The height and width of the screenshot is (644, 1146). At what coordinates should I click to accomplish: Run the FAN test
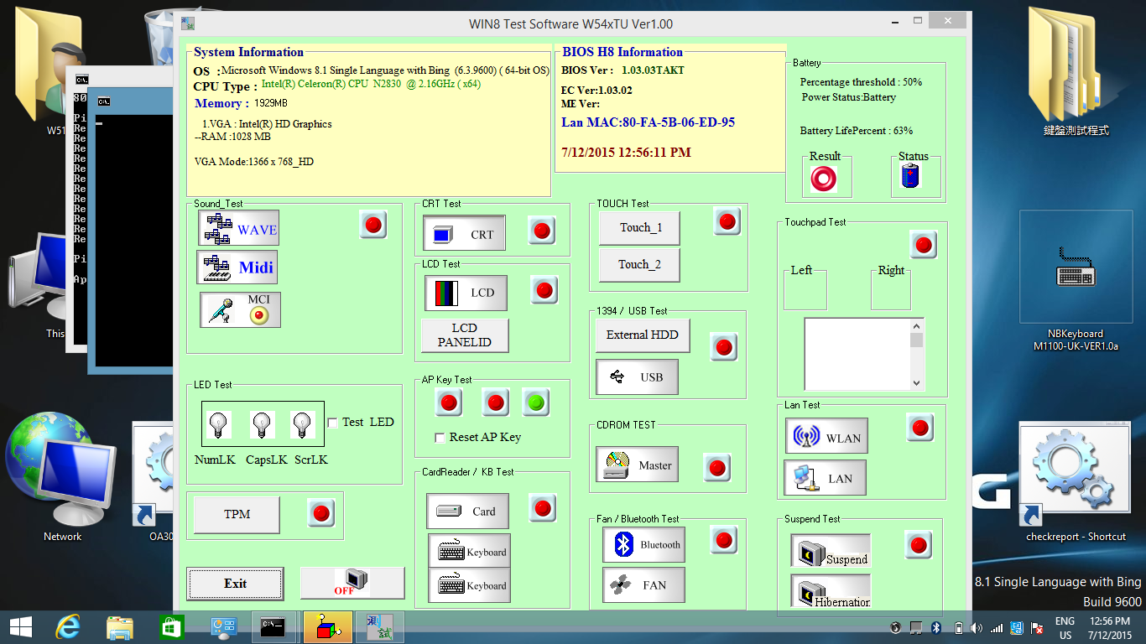tap(643, 585)
